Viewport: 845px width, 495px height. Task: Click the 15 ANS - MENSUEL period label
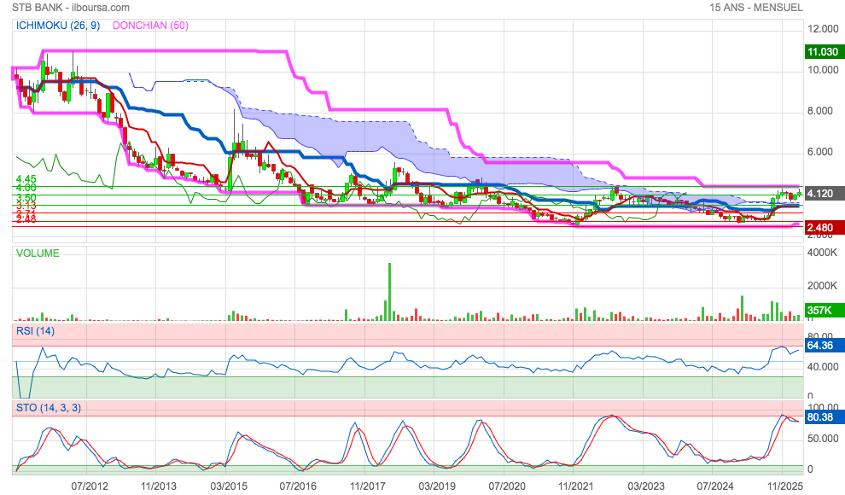click(755, 8)
